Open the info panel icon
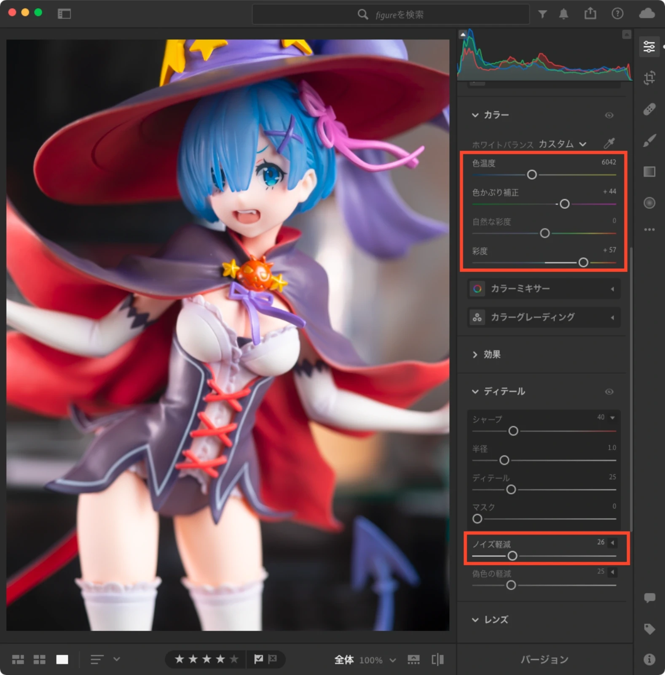 (649, 659)
